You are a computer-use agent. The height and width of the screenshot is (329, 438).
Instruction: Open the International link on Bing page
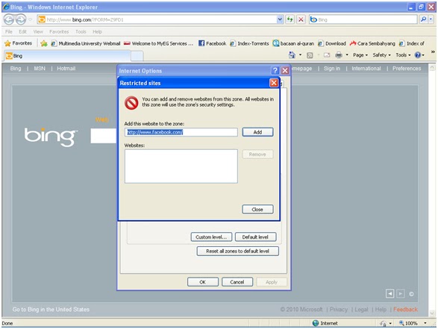[x=366, y=69]
